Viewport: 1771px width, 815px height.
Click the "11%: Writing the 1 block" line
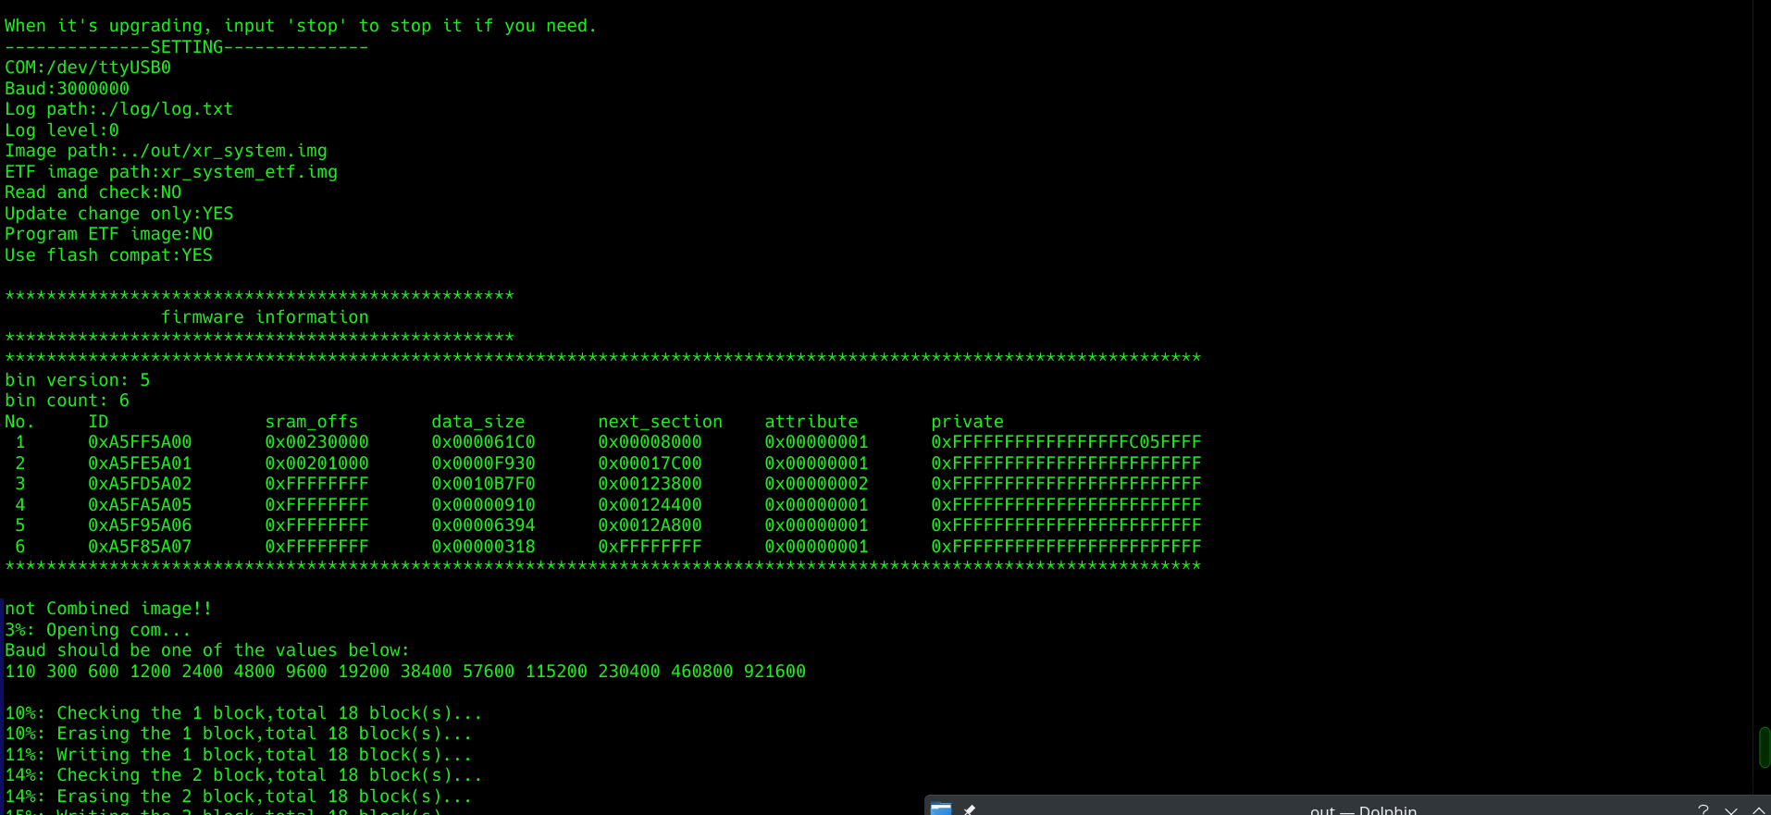(x=239, y=755)
